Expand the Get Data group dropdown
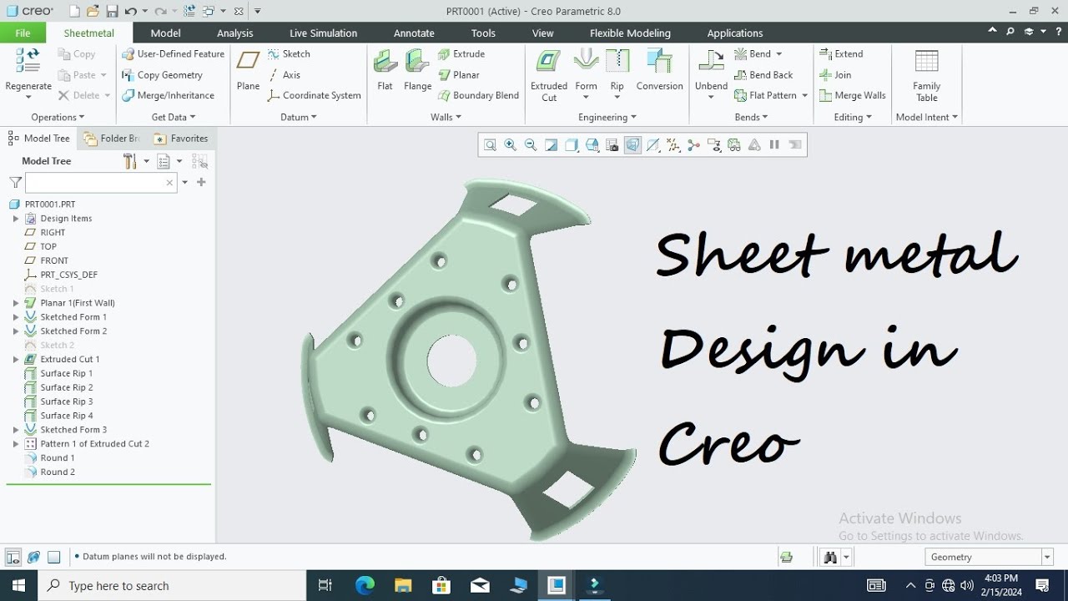This screenshot has width=1068, height=601. pyautogui.click(x=174, y=118)
